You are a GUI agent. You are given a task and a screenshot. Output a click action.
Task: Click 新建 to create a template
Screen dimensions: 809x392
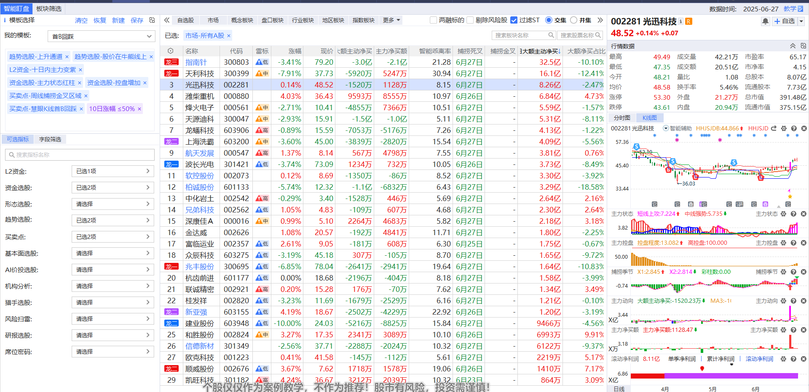pyautogui.click(x=118, y=20)
